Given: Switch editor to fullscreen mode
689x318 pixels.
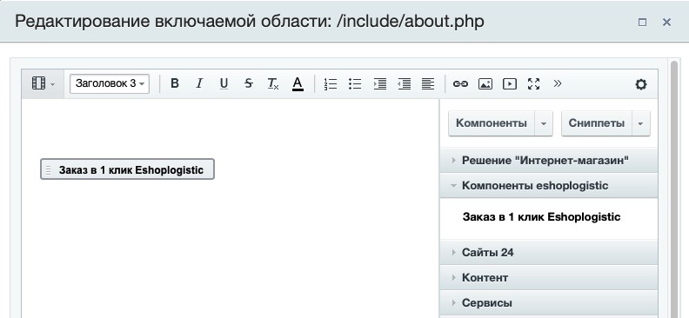Looking at the screenshot, I should pos(533,83).
